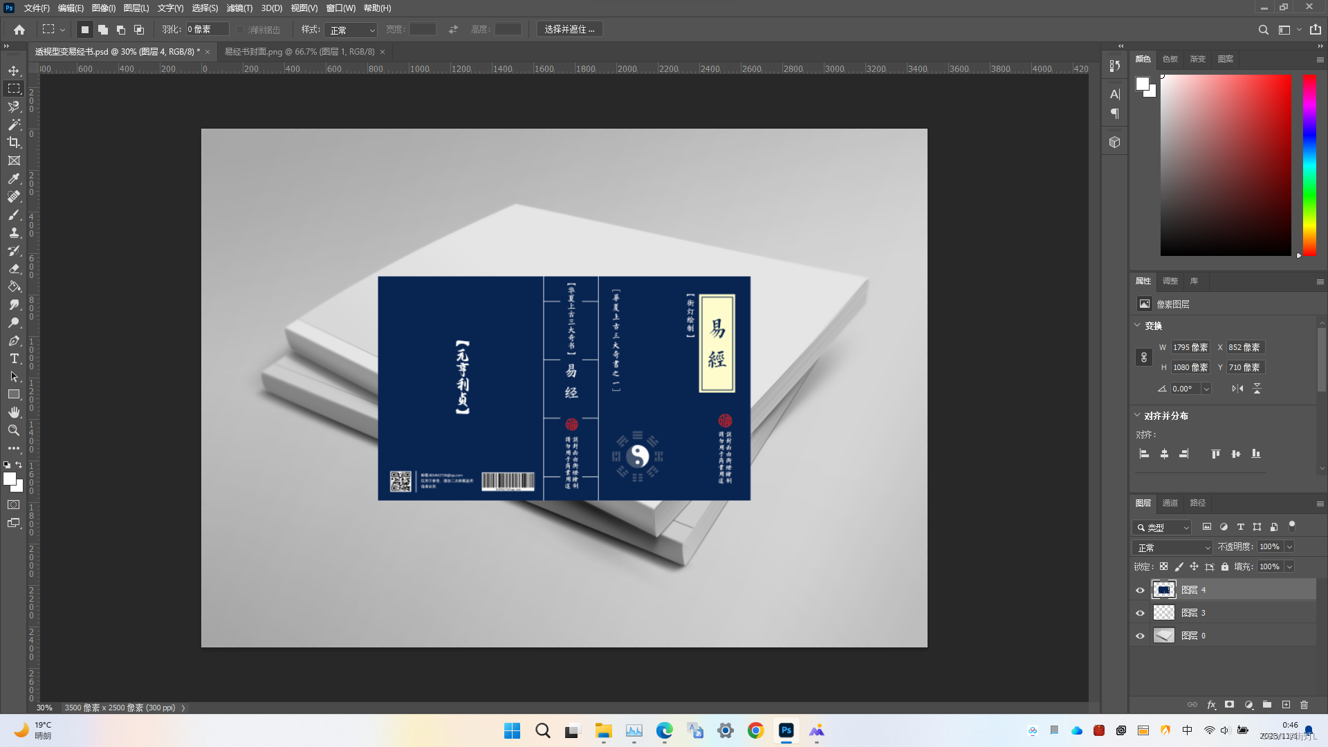Viewport: 1328px width, 747px height.
Task: Open the layer blend mode dropdown
Action: 1173,547
